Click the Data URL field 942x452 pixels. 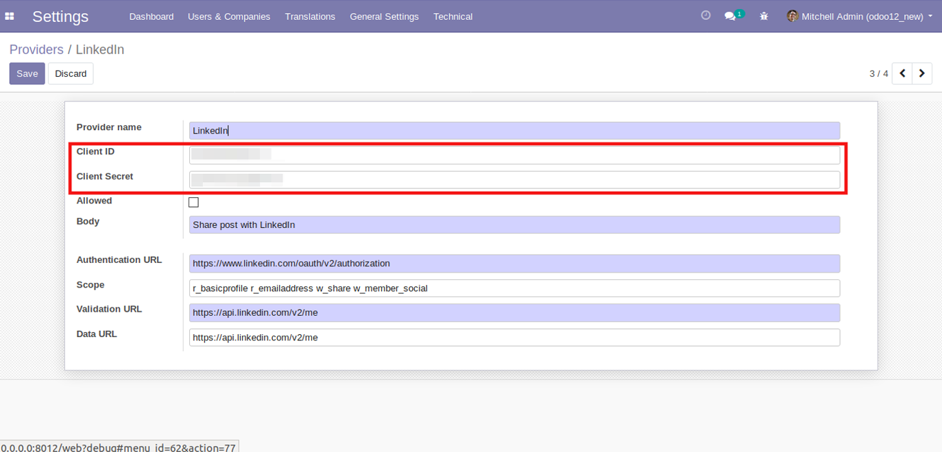coord(514,338)
